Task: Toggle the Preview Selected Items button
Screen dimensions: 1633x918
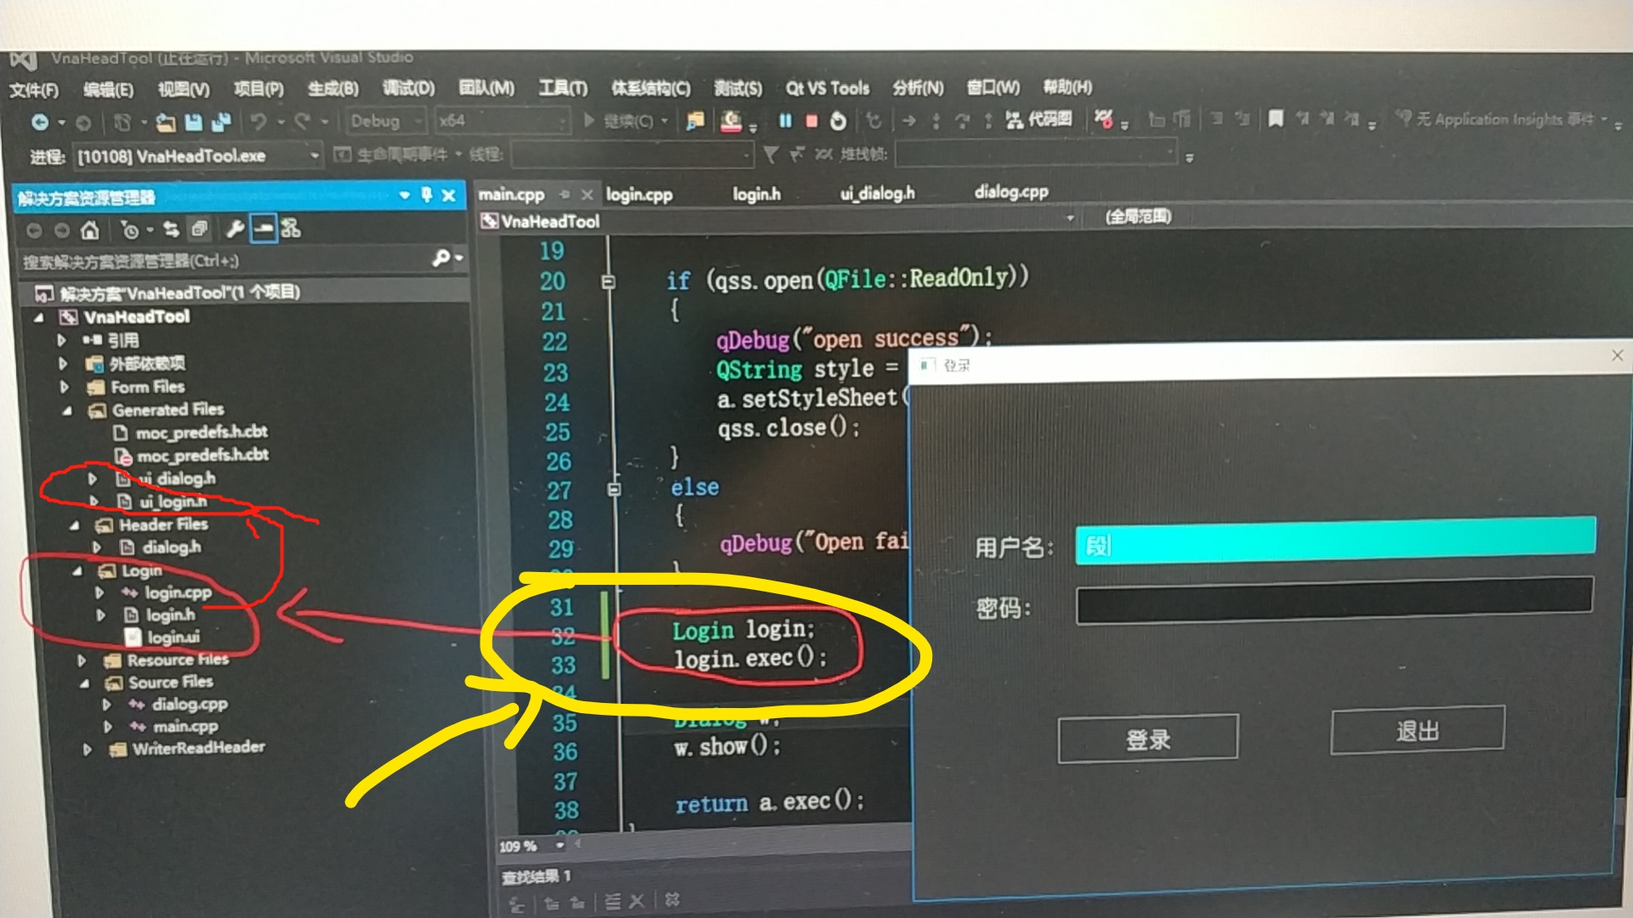Action: [x=264, y=229]
